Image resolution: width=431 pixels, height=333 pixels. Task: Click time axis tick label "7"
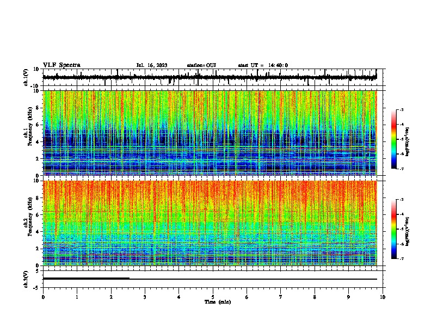(x=281, y=297)
